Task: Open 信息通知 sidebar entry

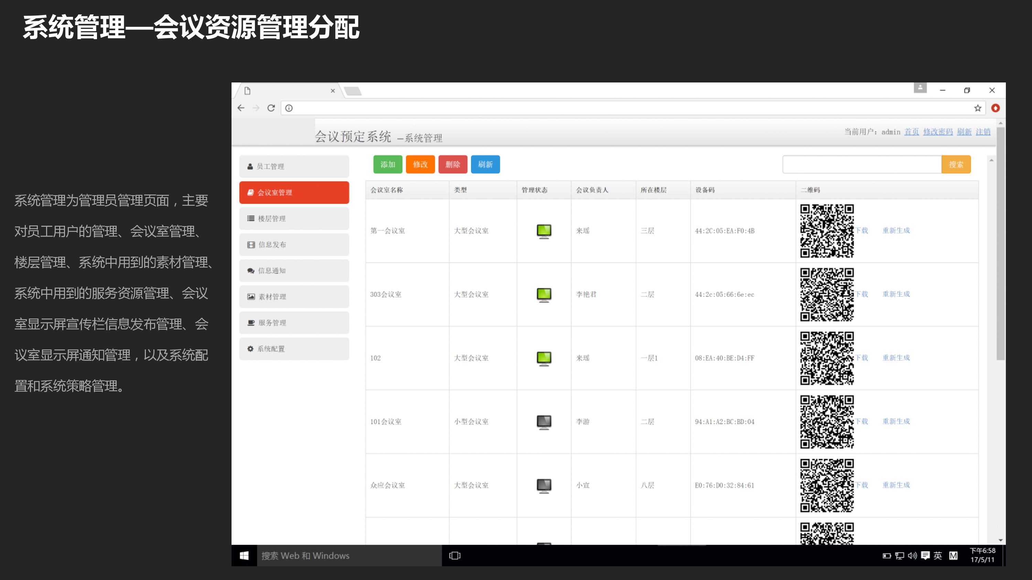Action: coord(294,271)
